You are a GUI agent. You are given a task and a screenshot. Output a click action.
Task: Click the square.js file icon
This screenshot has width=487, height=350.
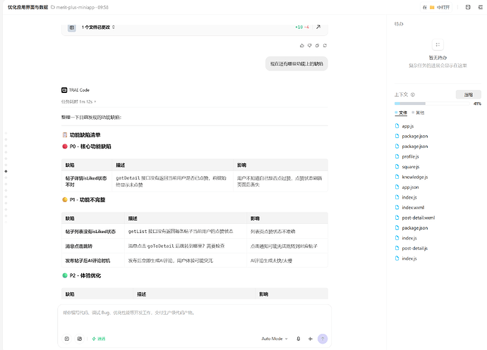tap(397, 166)
